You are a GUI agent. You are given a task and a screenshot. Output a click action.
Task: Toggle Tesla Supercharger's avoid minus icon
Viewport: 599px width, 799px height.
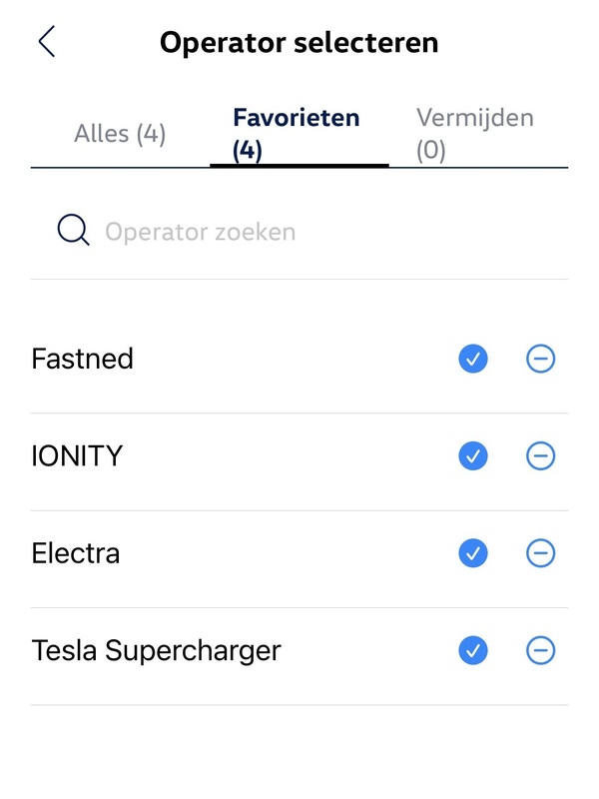(538, 650)
